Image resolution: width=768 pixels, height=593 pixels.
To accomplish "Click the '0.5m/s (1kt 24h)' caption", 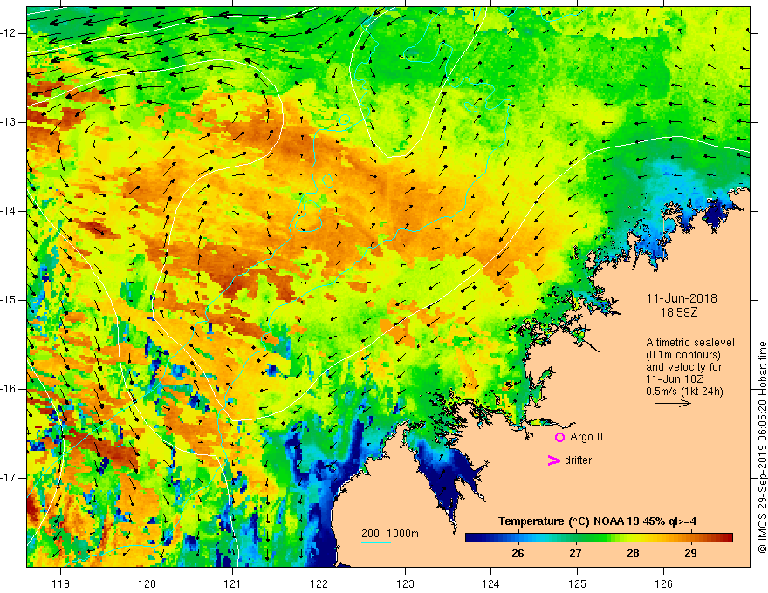I will [x=684, y=392].
